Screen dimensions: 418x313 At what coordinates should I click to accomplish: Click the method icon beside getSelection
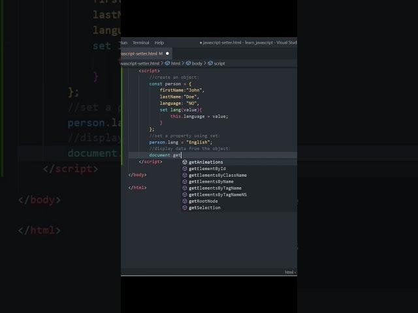(185, 207)
